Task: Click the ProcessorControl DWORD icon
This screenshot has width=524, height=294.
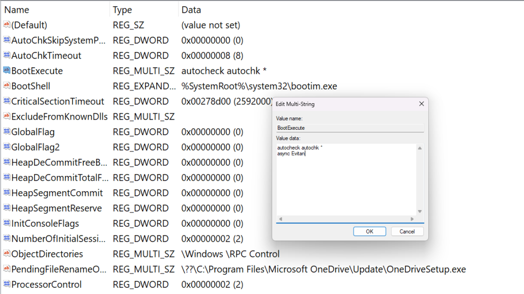Action: point(7,284)
